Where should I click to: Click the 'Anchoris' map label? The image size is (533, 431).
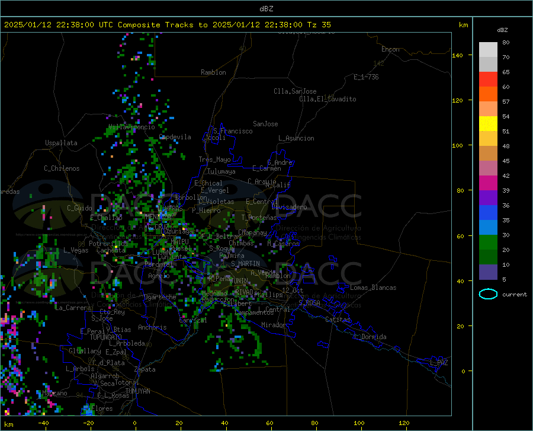point(152,327)
